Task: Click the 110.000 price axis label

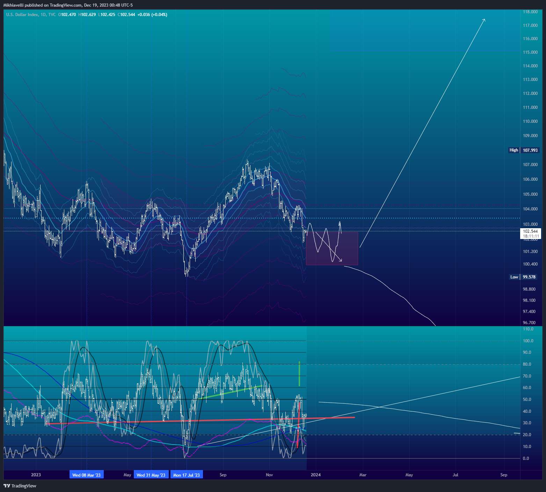Action: pos(530,121)
